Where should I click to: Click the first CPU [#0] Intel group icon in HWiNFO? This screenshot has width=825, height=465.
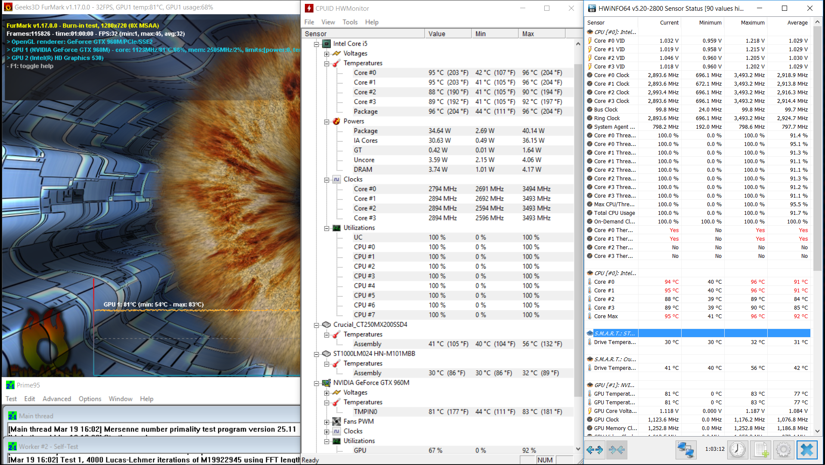coord(590,32)
